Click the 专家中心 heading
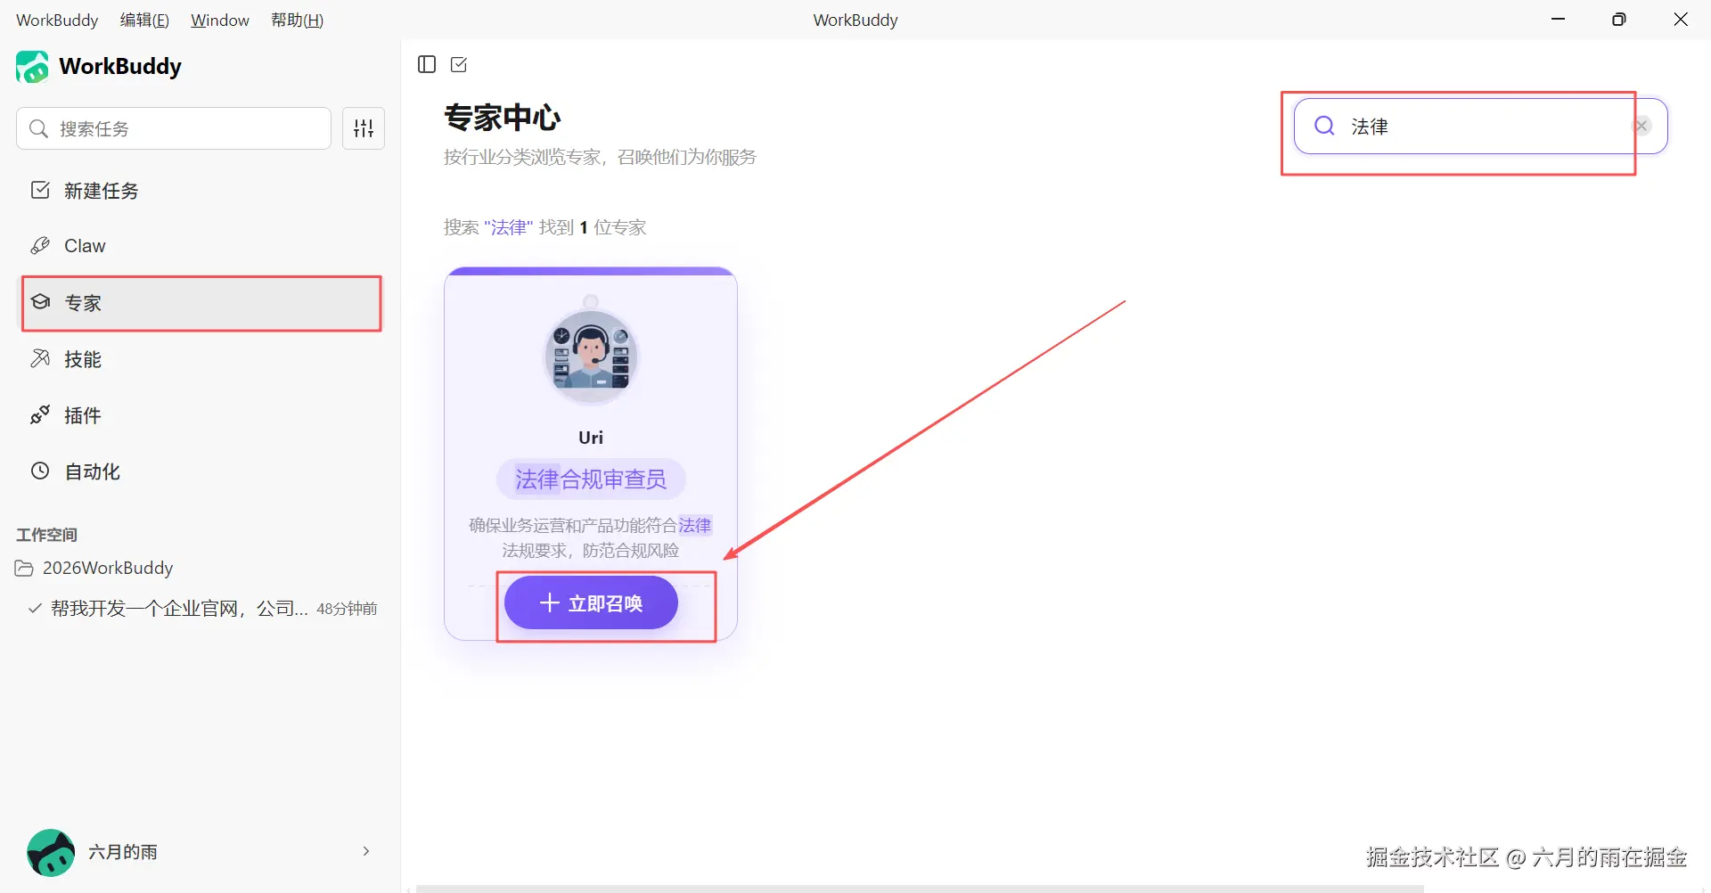The width and height of the screenshot is (1711, 893). pos(503,118)
